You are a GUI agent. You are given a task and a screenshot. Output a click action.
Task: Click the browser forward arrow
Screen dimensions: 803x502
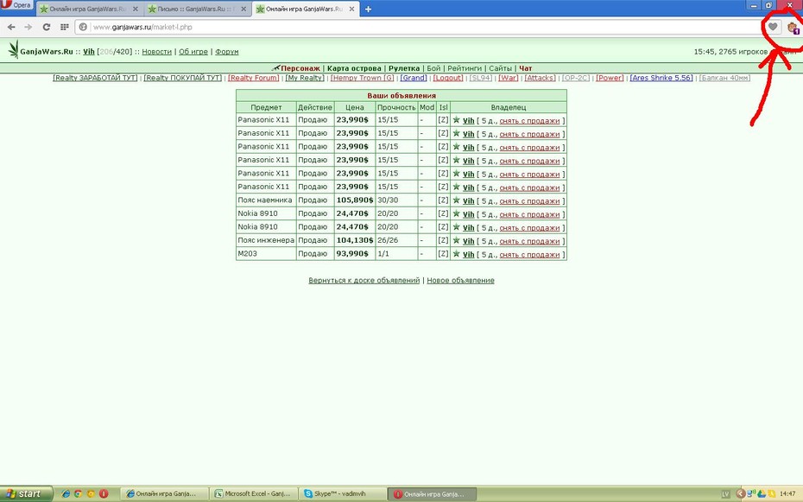point(28,27)
